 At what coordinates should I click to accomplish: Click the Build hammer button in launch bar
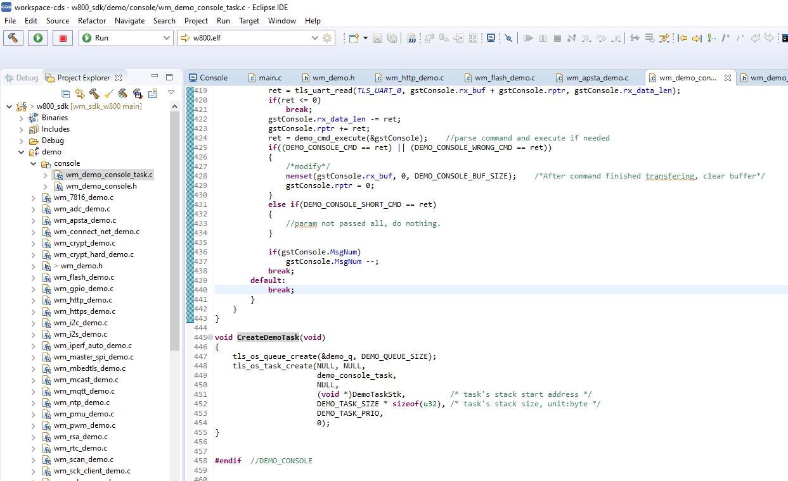(x=13, y=38)
